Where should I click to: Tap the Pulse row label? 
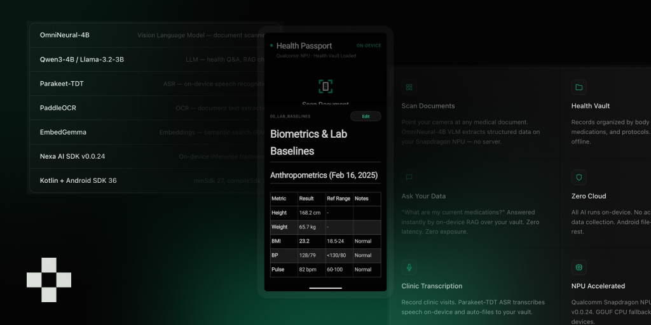tap(278, 269)
